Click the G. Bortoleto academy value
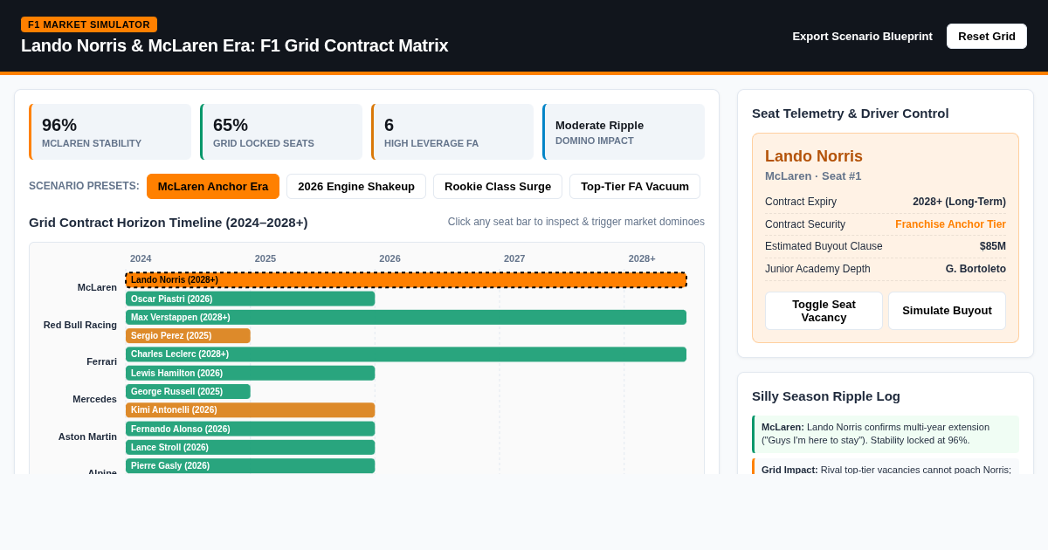The image size is (1048, 550). pyautogui.click(x=976, y=269)
